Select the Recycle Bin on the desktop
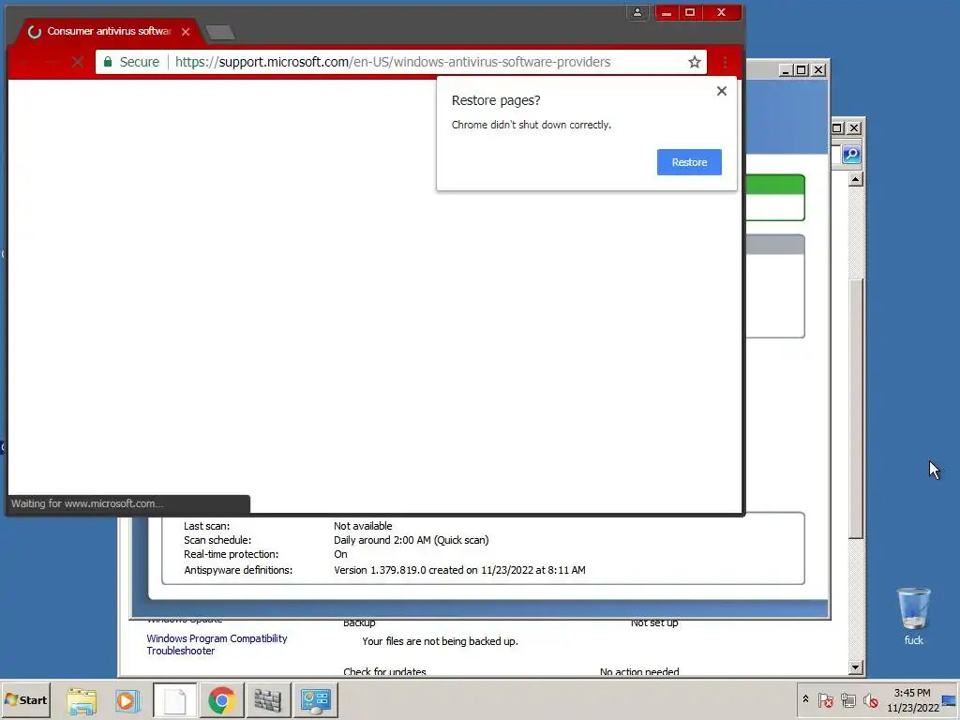Image resolution: width=960 pixels, height=720 pixels. (x=913, y=616)
